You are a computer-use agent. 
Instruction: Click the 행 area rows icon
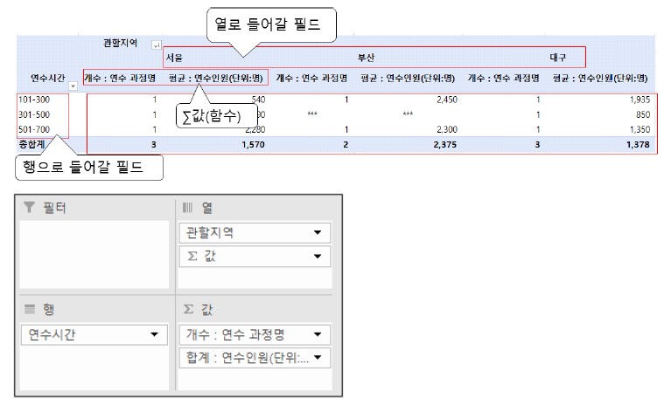tap(30, 309)
